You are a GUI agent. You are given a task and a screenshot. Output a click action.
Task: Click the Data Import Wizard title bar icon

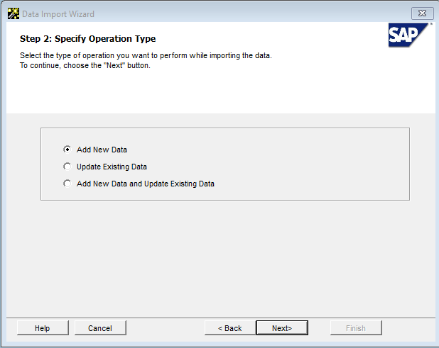(x=13, y=13)
